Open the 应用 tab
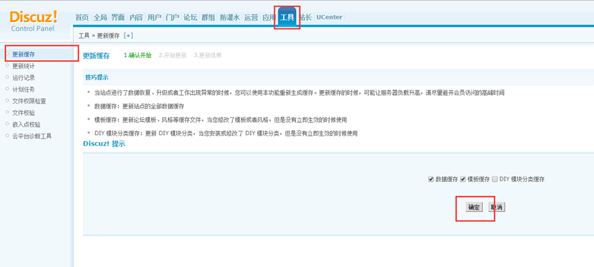594x267 pixels. point(269,17)
